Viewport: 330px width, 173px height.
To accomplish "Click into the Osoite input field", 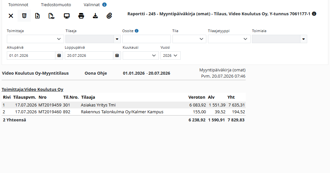I will pos(146,39).
